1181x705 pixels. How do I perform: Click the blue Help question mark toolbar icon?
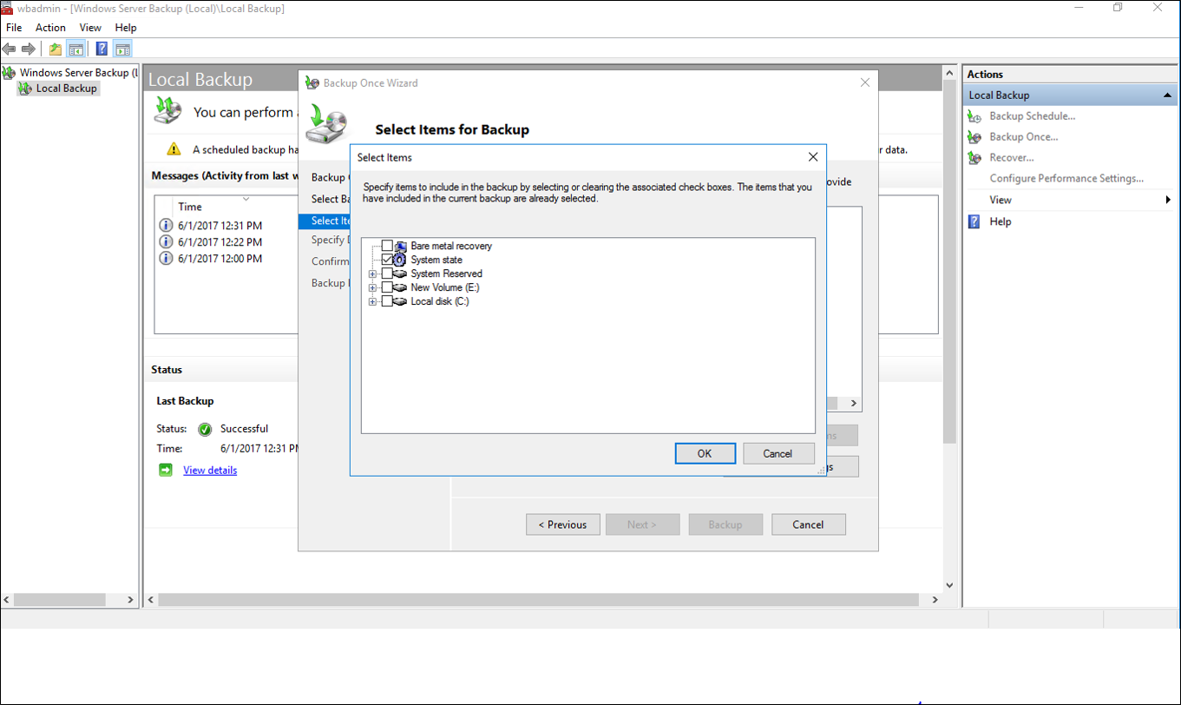point(102,49)
